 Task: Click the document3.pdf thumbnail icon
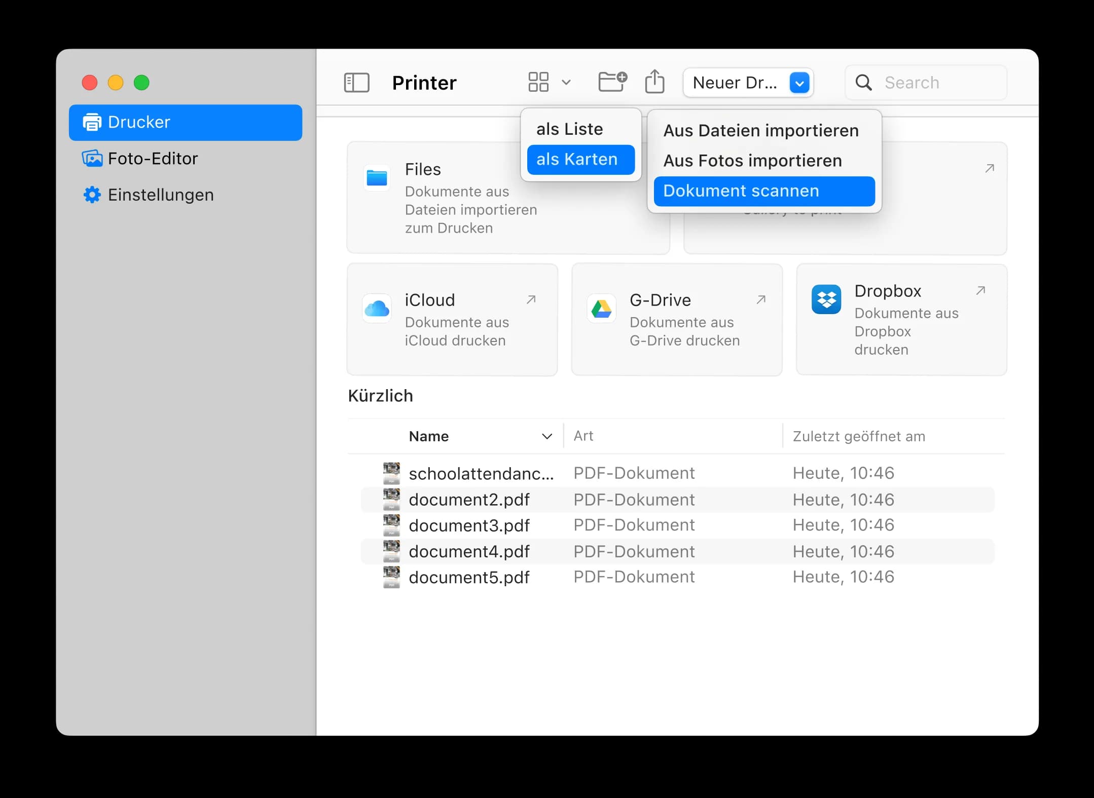(x=391, y=525)
